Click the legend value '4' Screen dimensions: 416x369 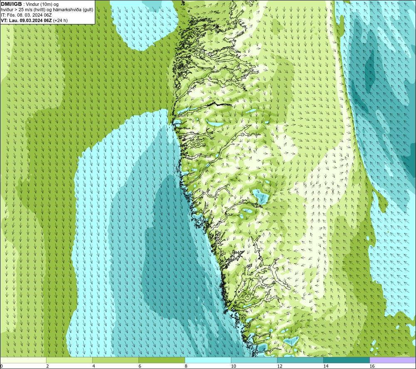[x=94, y=367]
